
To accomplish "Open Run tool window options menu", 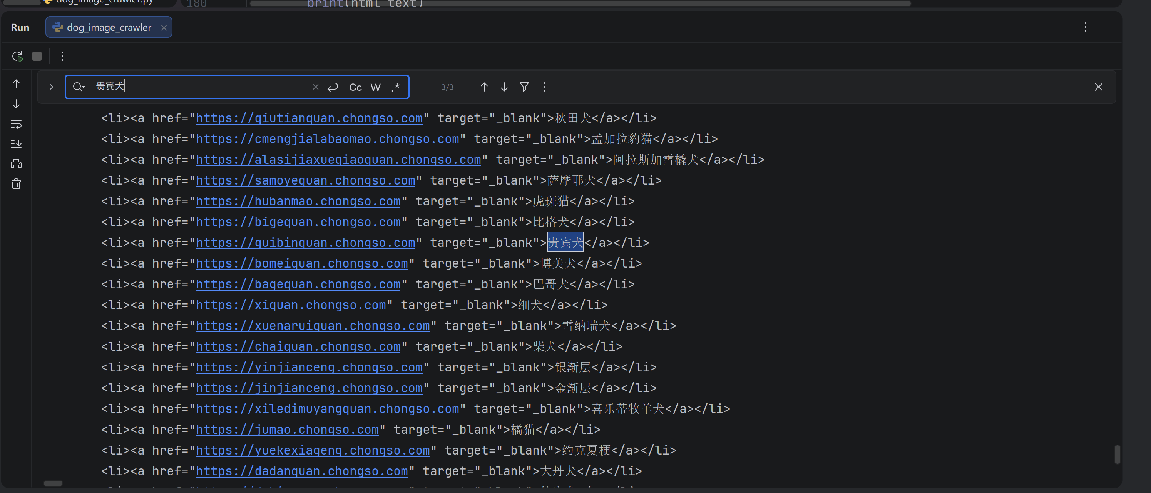I will 1085,27.
